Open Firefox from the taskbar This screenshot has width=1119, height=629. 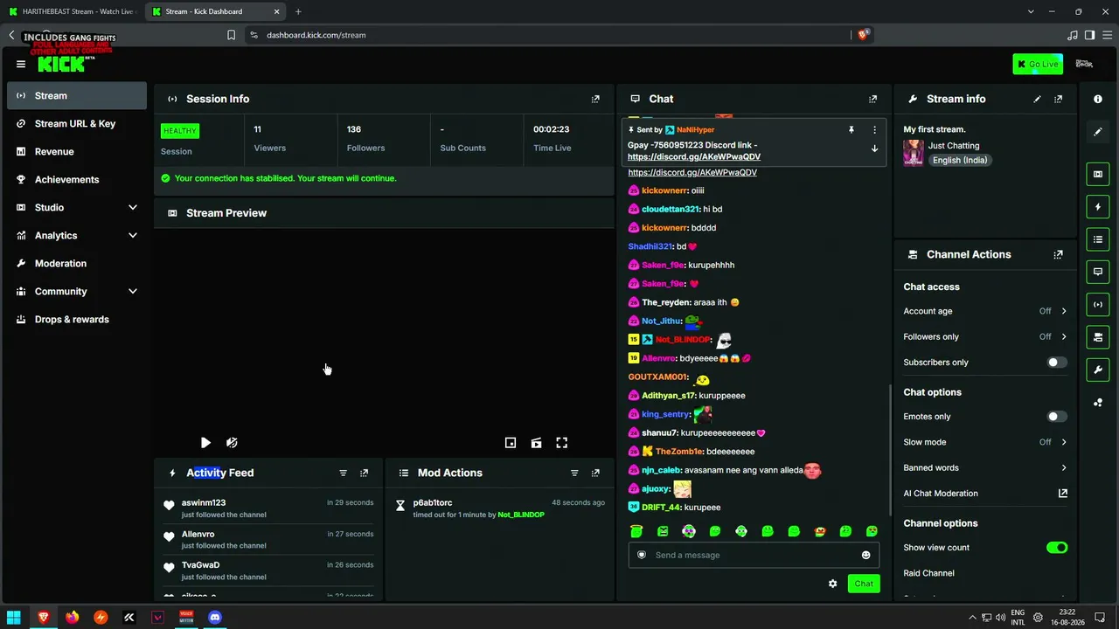[x=72, y=618]
